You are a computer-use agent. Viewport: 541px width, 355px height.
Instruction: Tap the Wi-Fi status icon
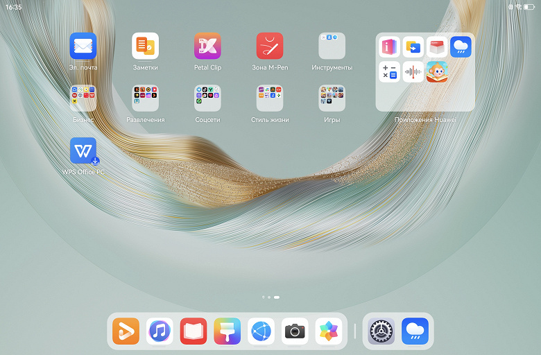click(x=518, y=7)
